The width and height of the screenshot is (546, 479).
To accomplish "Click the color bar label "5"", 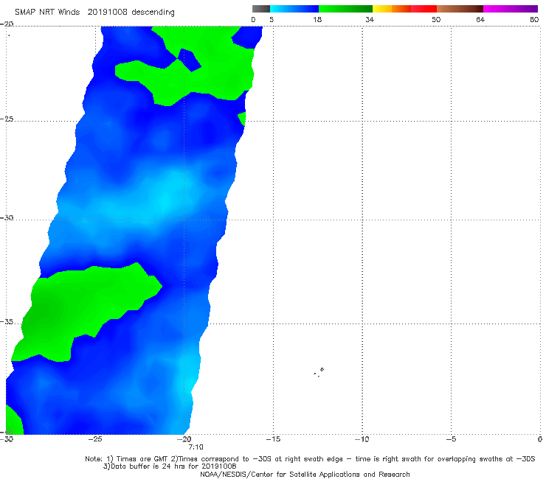I will (272, 20).
